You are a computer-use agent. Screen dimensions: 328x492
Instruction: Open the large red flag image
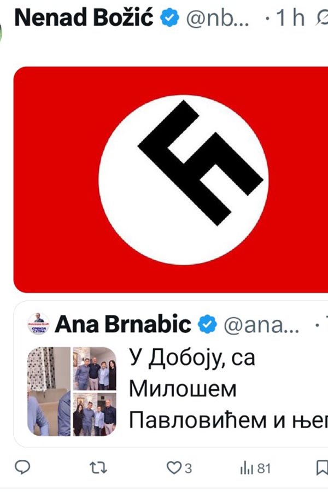pyautogui.click(x=171, y=179)
